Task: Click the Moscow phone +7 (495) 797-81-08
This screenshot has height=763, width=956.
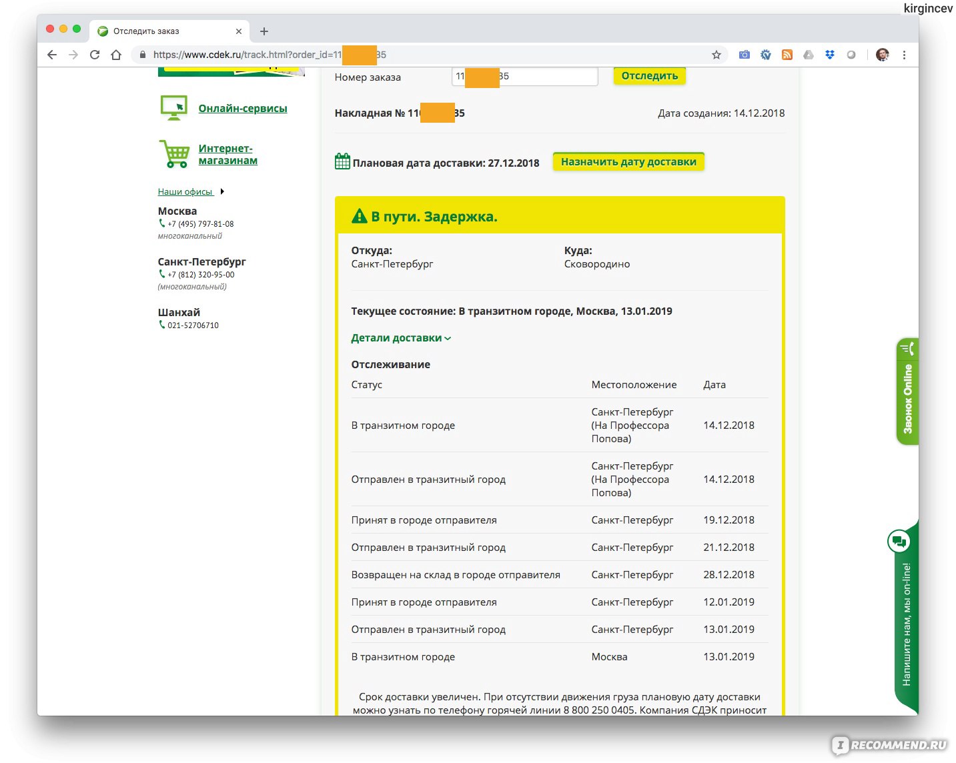Action: click(200, 224)
